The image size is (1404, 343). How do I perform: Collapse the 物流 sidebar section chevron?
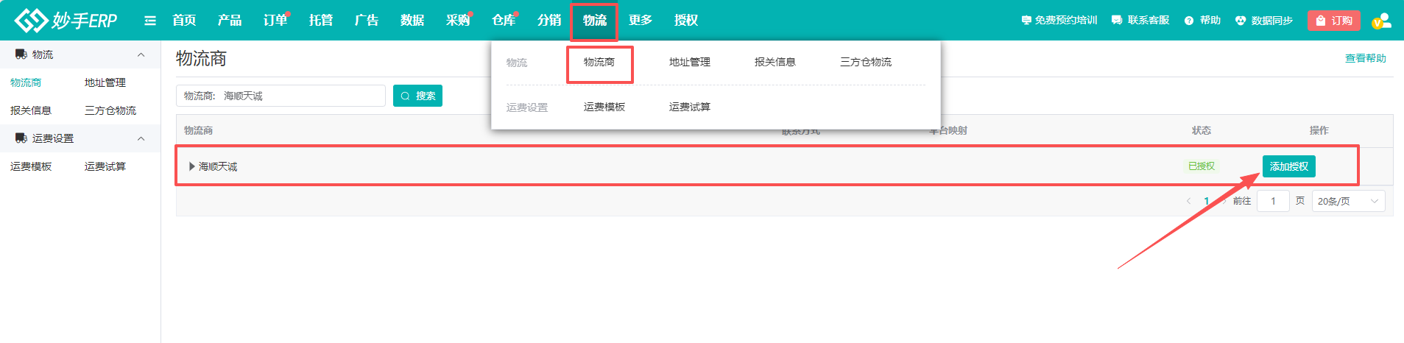coord(141,55)
